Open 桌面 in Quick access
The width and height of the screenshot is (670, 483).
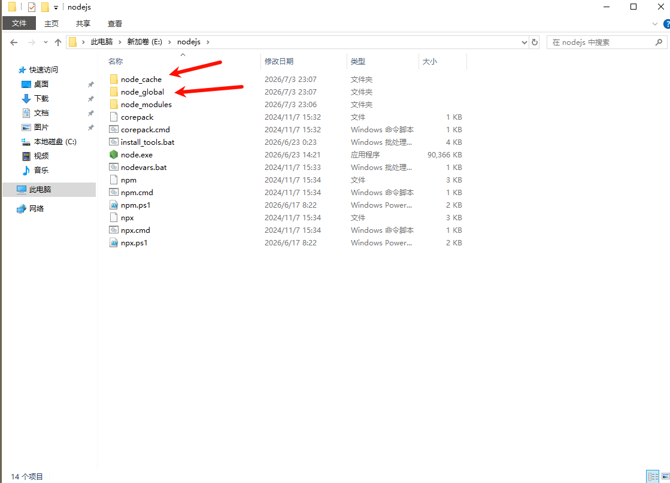41,84
